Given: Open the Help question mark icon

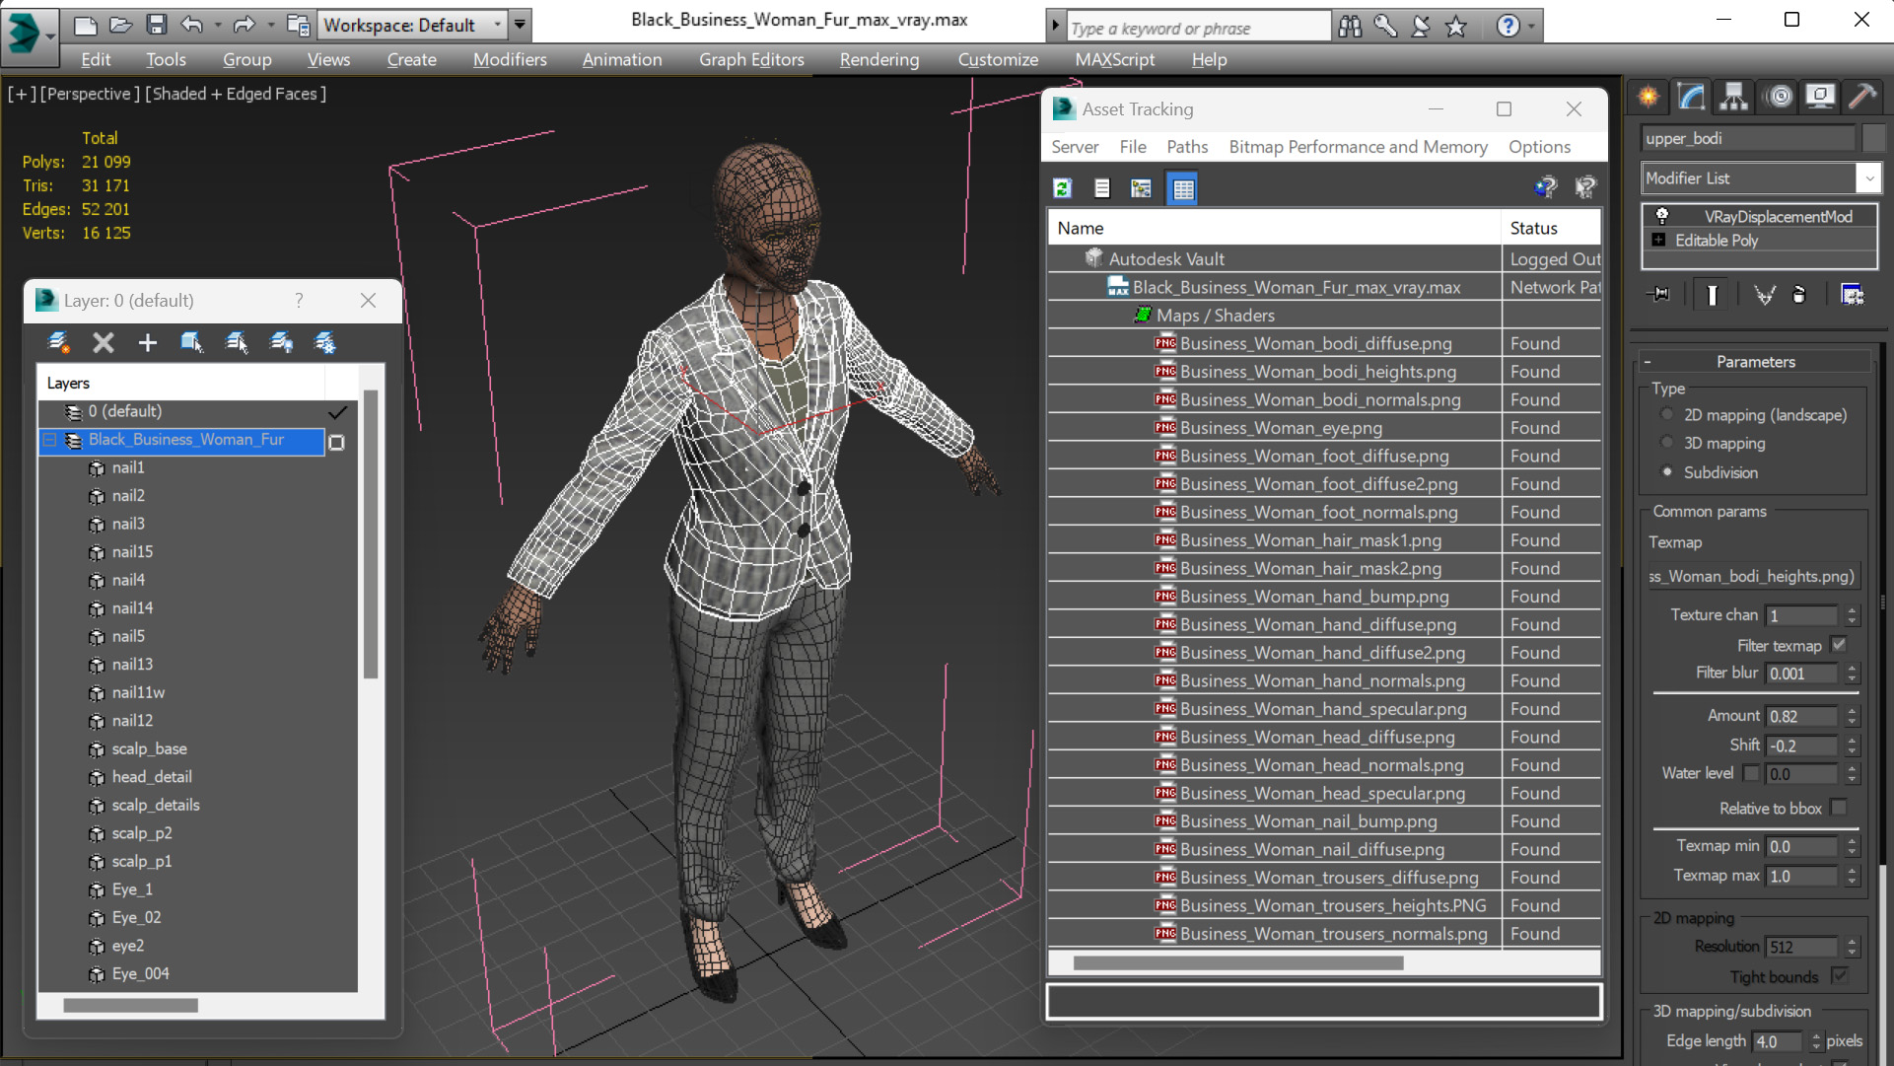Looking at the screenshot, I should coord(1508,26).
